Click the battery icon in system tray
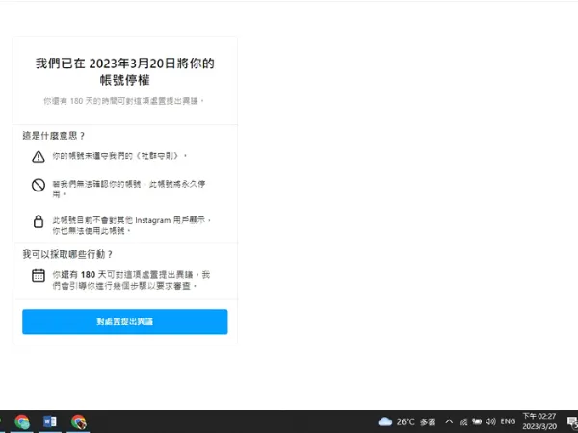The height and width of the screenshot is (433, 578). tap(477, 421)
